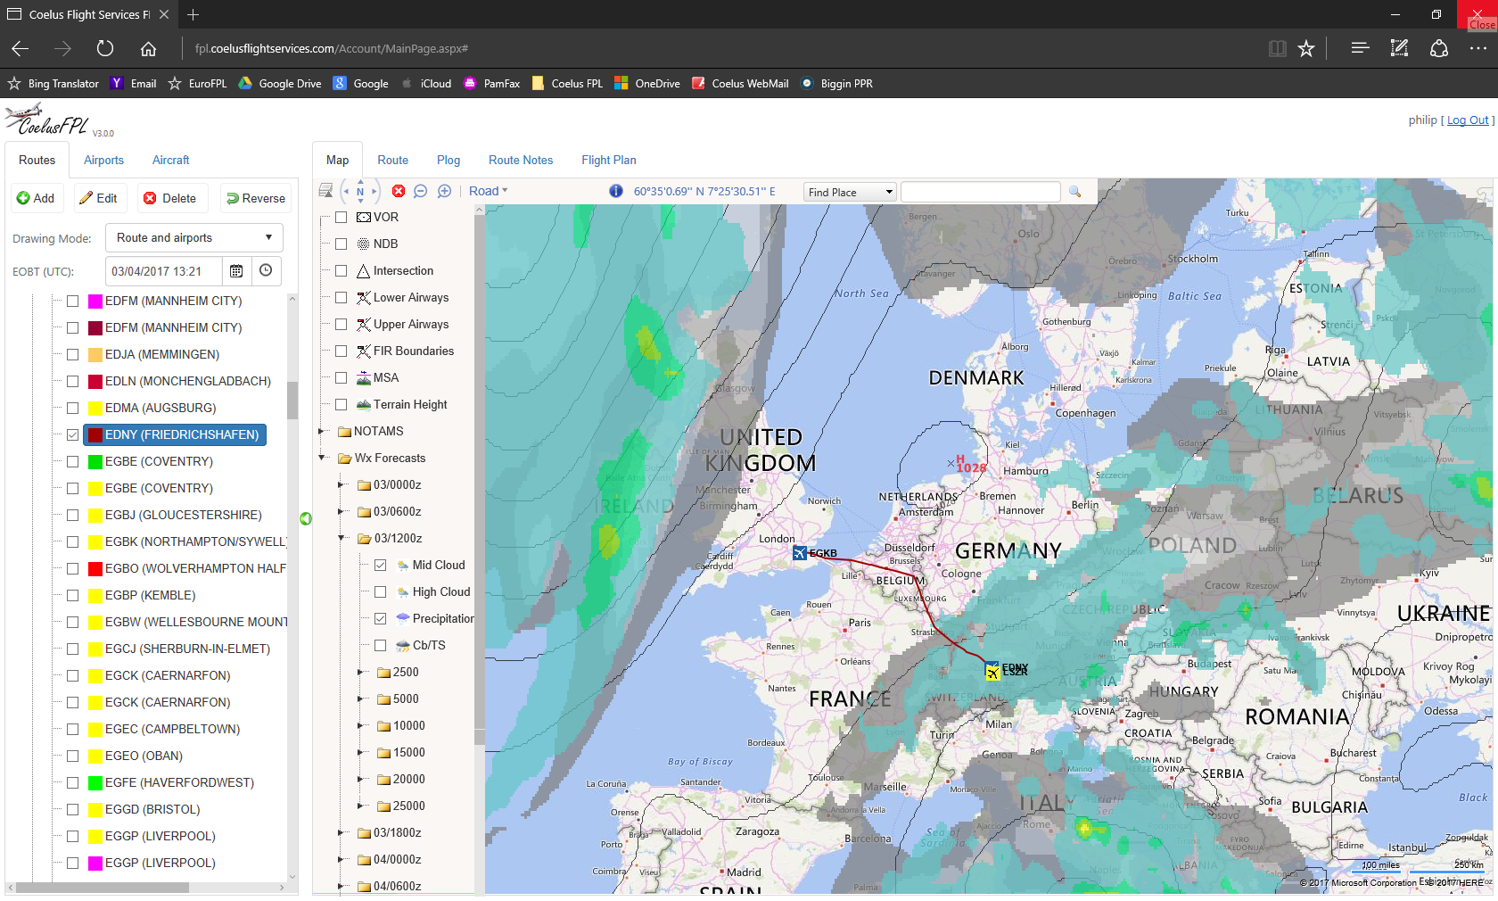
Task: Click the Log Out link
Action: pyautogui.click(x=1468, y=120)
